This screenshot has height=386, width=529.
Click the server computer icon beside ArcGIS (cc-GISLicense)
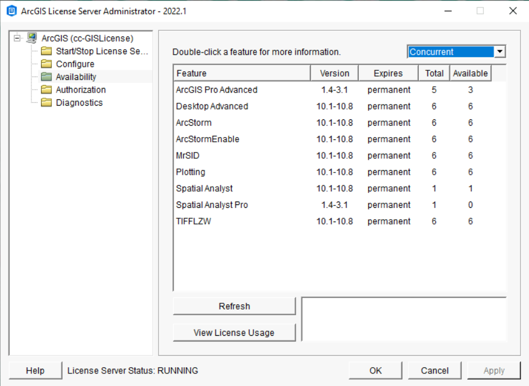(x=31, y=38)
